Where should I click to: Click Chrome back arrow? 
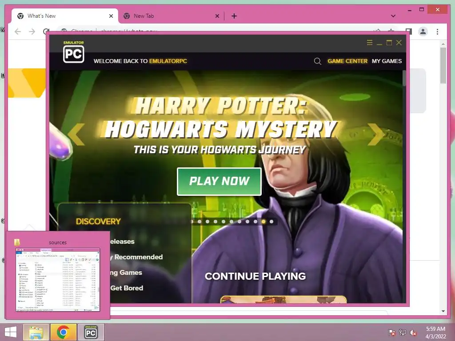tap(18, 32)
